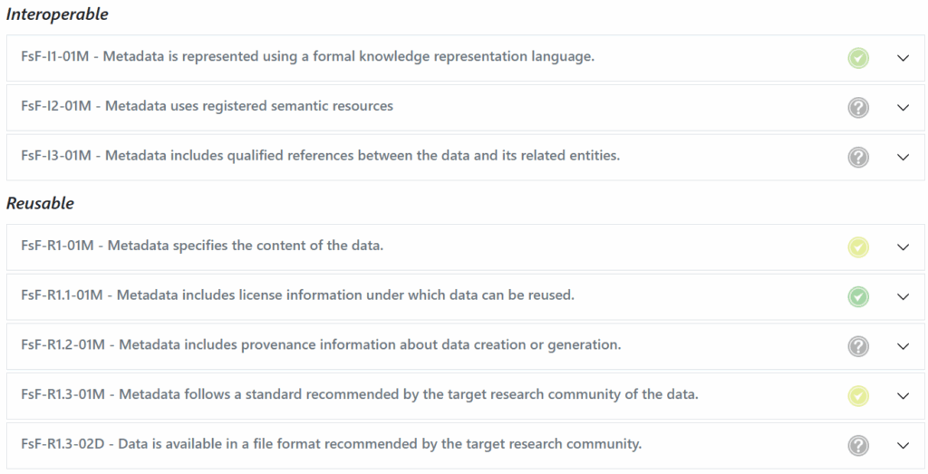
Task: Click yellow check status icon for FsF-R1-01M
Action: tap(858, 247)
